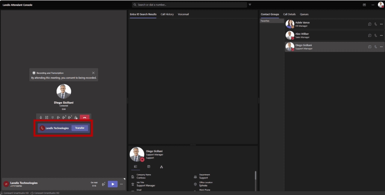This screenshot has height=195, width=385.
Task: Switch to the Call History tab
Action: [167, 14]
